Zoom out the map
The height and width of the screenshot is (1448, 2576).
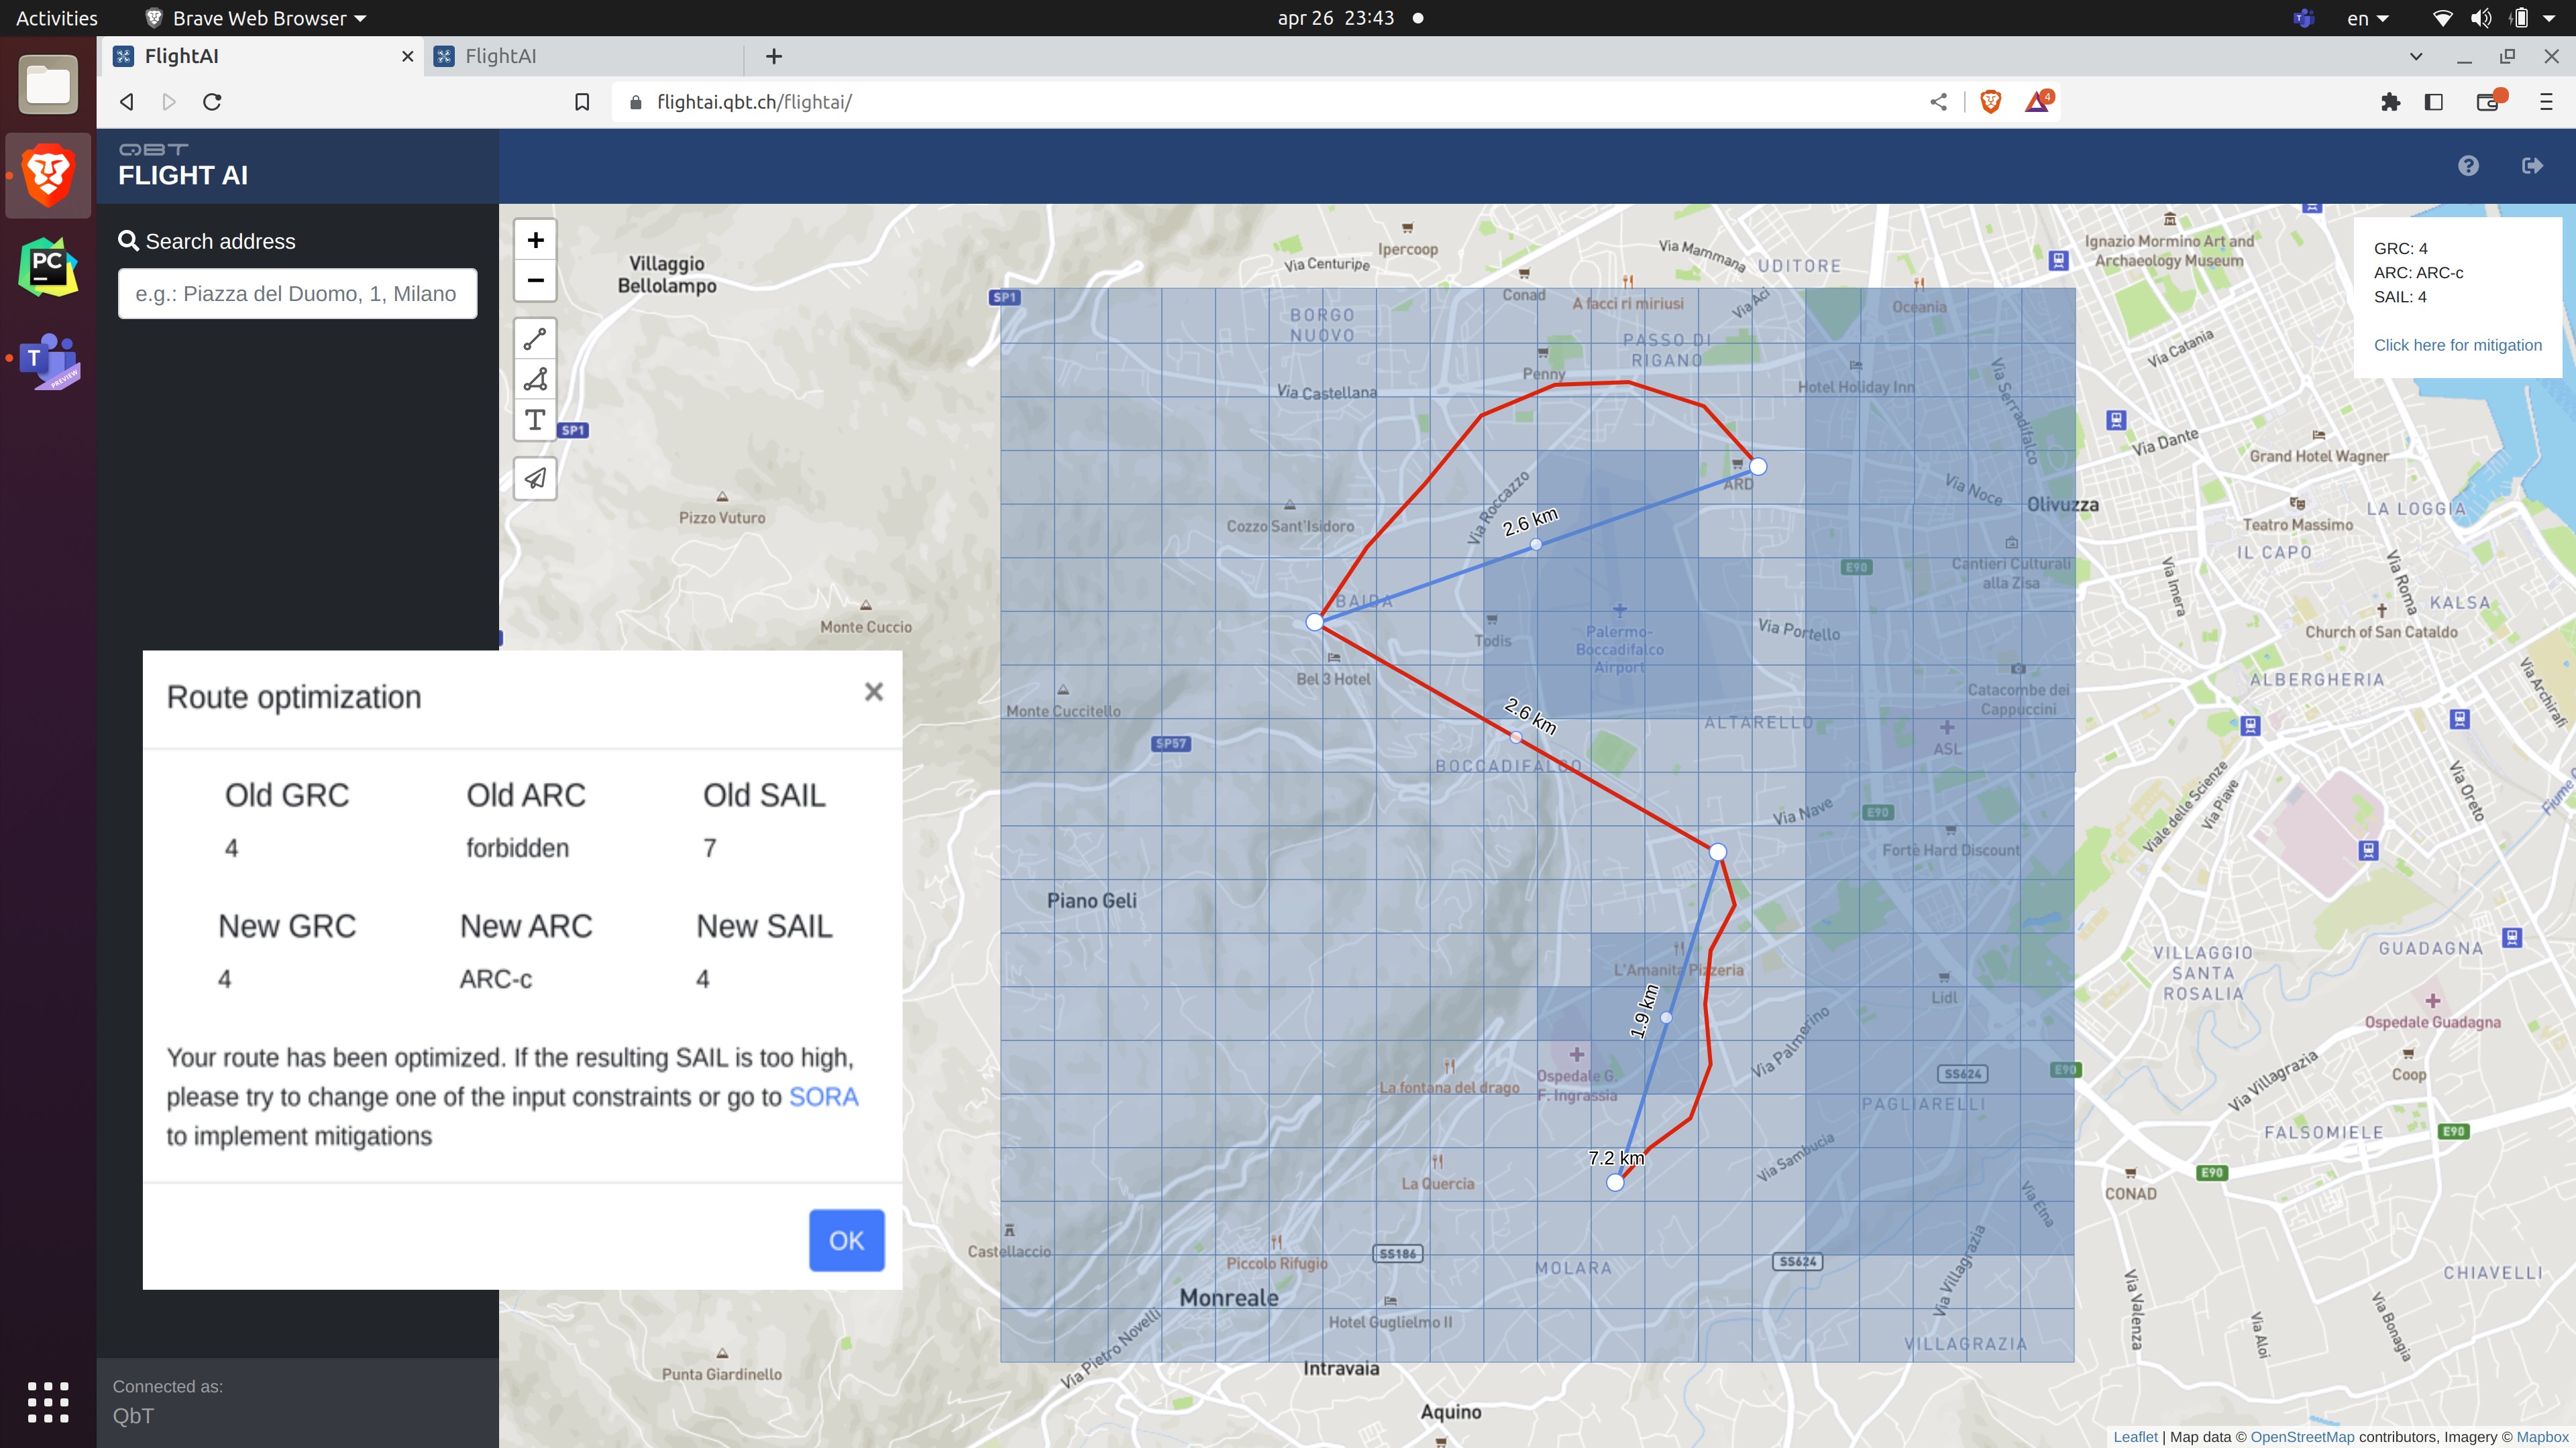pos(535,281)
